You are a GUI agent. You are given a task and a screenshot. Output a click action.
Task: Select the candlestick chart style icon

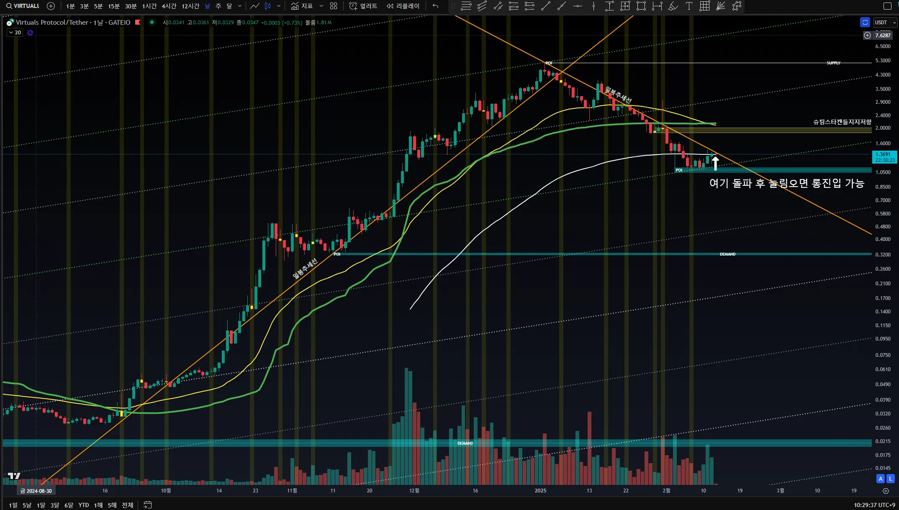click(268, 6)
